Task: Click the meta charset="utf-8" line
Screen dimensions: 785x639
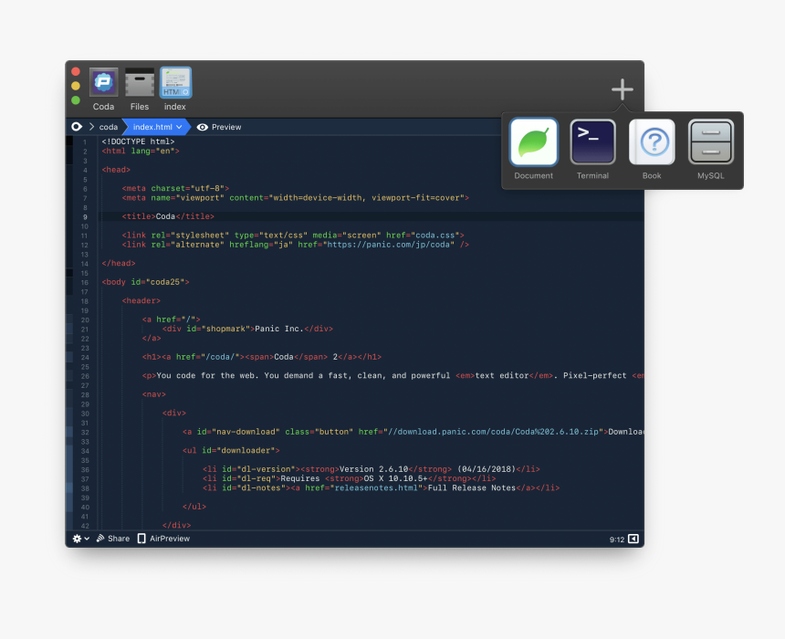Action: [175, 188]
